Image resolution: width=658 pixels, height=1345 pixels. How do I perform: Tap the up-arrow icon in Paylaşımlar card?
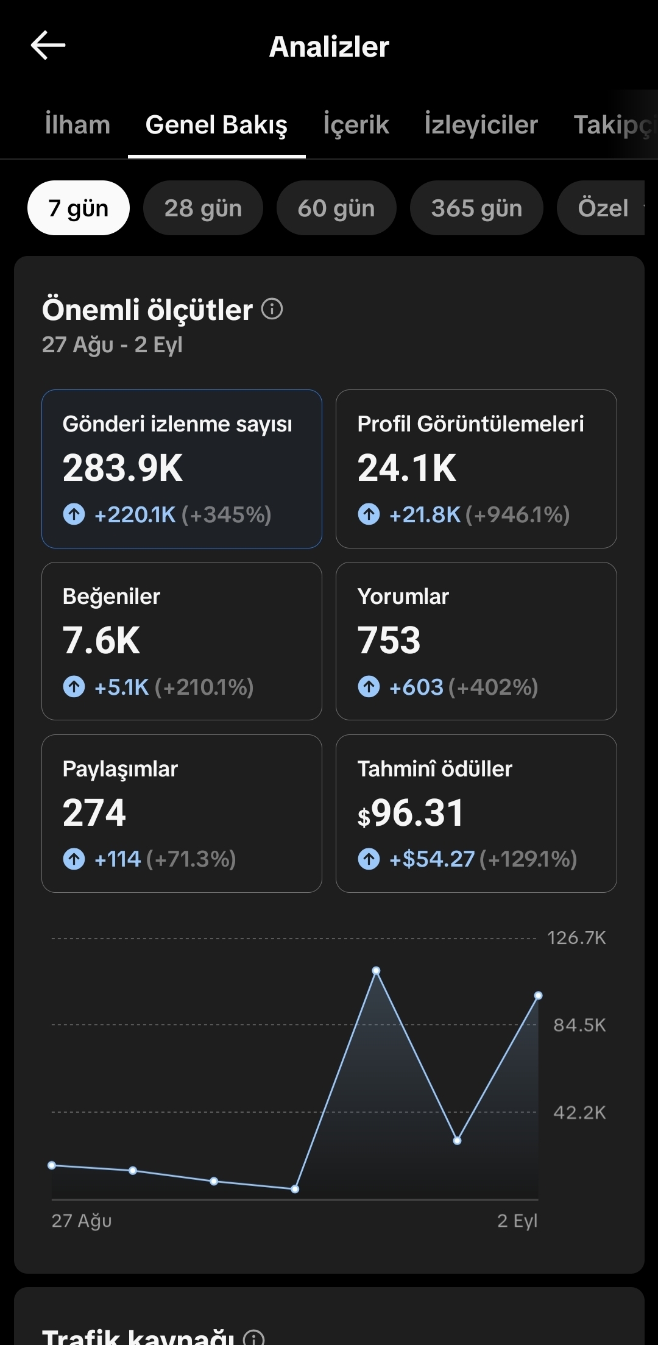(74, 859)
